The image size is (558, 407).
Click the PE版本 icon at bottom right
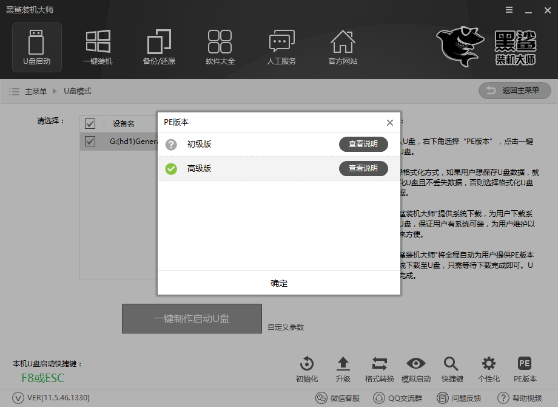tap(524, 365)
